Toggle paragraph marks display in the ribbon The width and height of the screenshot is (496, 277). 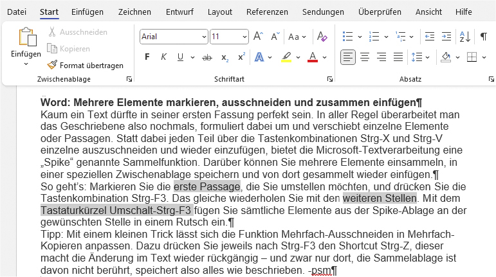[483, 37]
